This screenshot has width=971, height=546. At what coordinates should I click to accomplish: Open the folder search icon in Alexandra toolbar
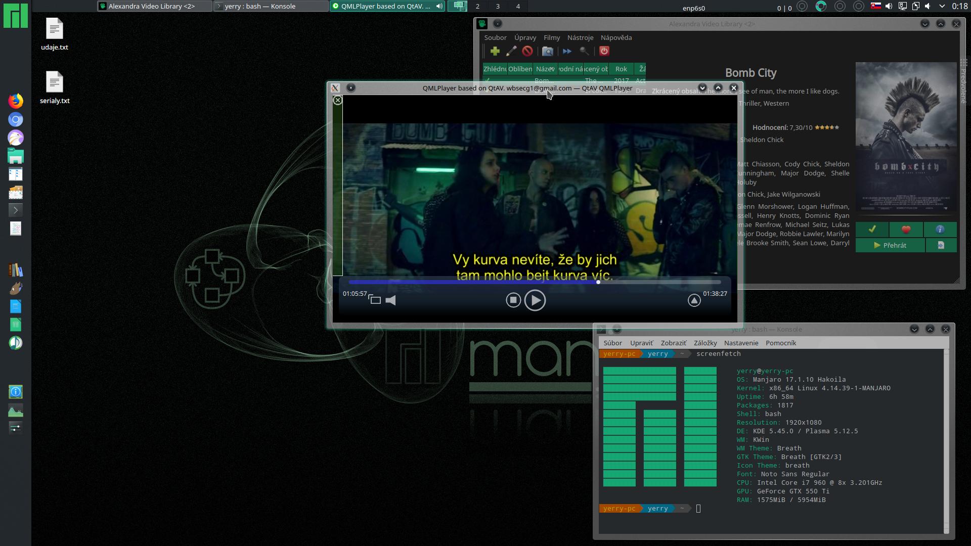pos(547,51)
